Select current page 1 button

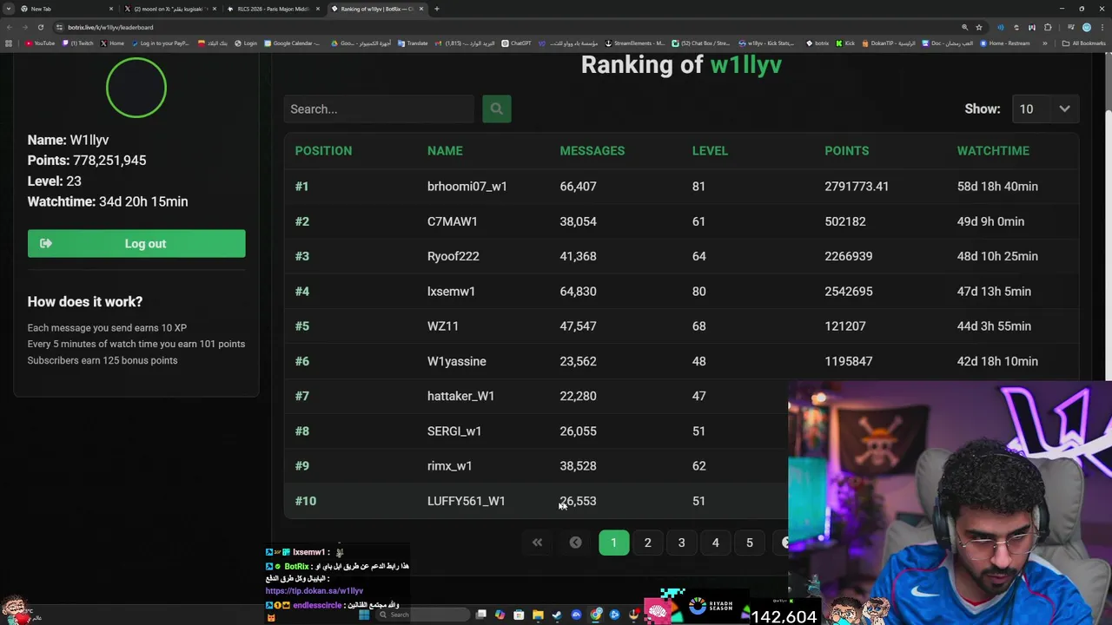pos(613,543)
